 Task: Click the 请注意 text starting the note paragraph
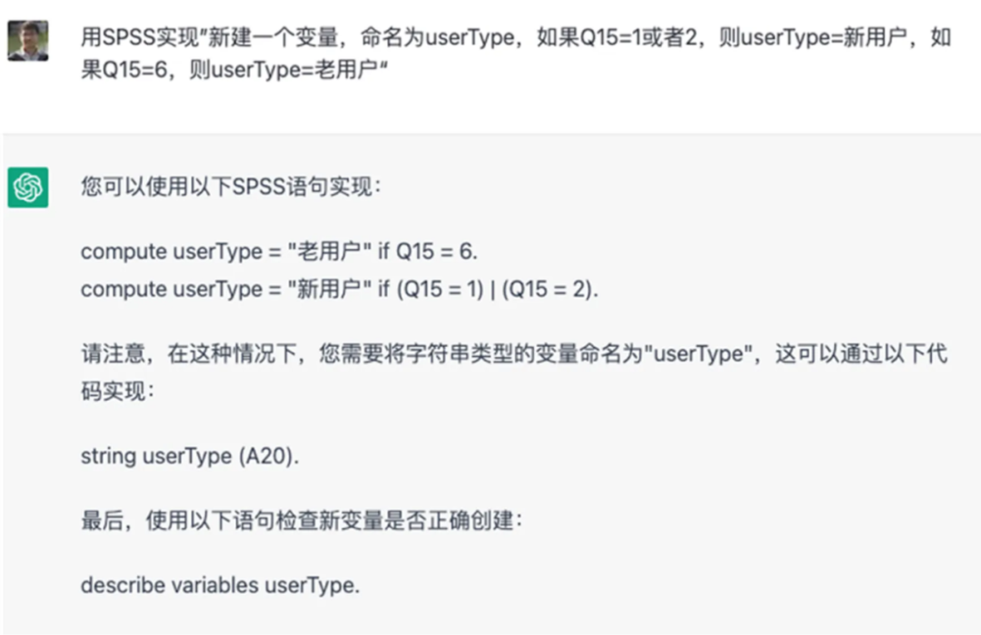tap(109, 353)
